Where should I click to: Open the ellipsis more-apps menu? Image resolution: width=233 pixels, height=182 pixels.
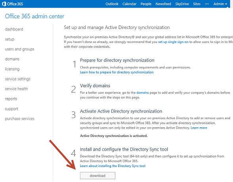pos(207,4)
